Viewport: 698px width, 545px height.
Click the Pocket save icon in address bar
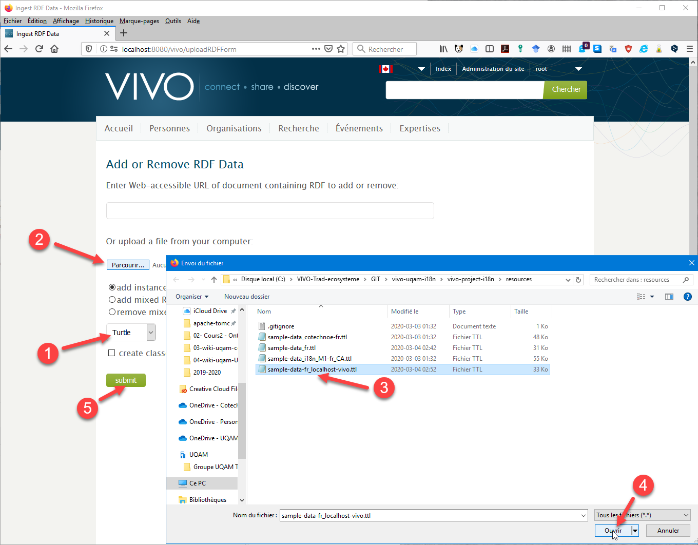(328, 49)
